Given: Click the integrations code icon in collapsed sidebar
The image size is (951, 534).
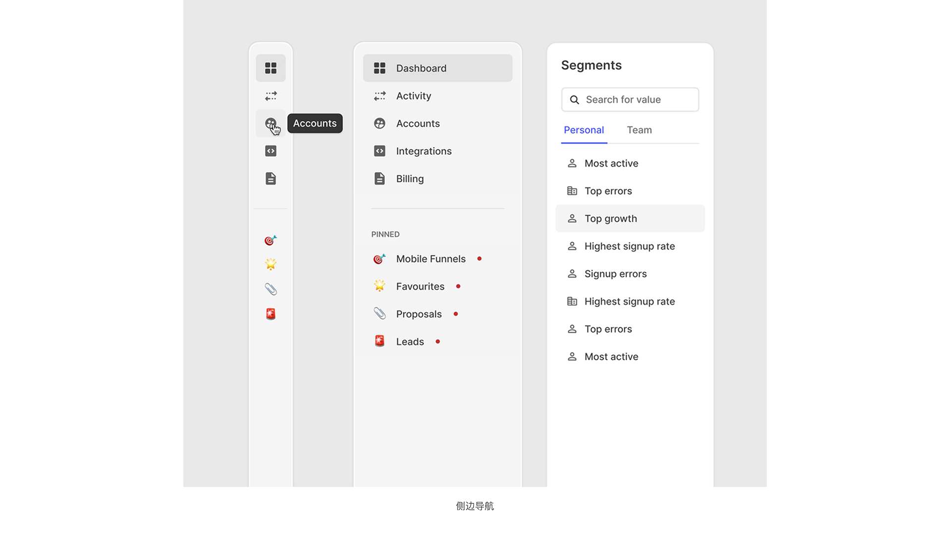Looking at the screenshot, I should [270, 151].
